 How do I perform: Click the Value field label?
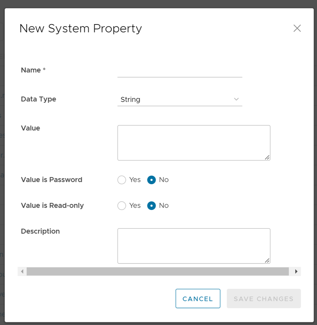[x=30, y=128]
